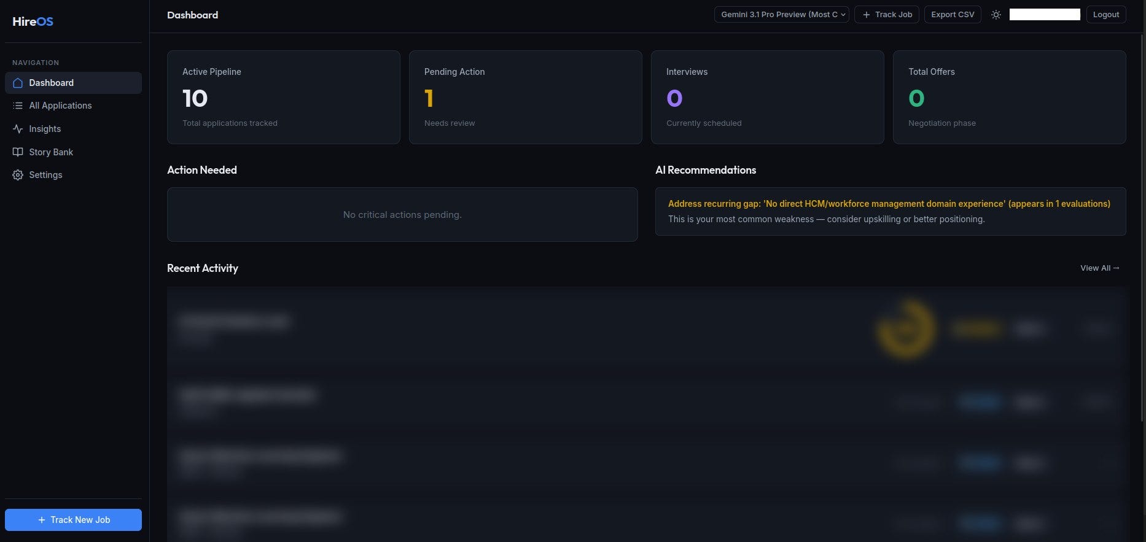Viewport: 1146px width, 542px height.
Task: Open the Insights section
Action: (x=73, y=129)
